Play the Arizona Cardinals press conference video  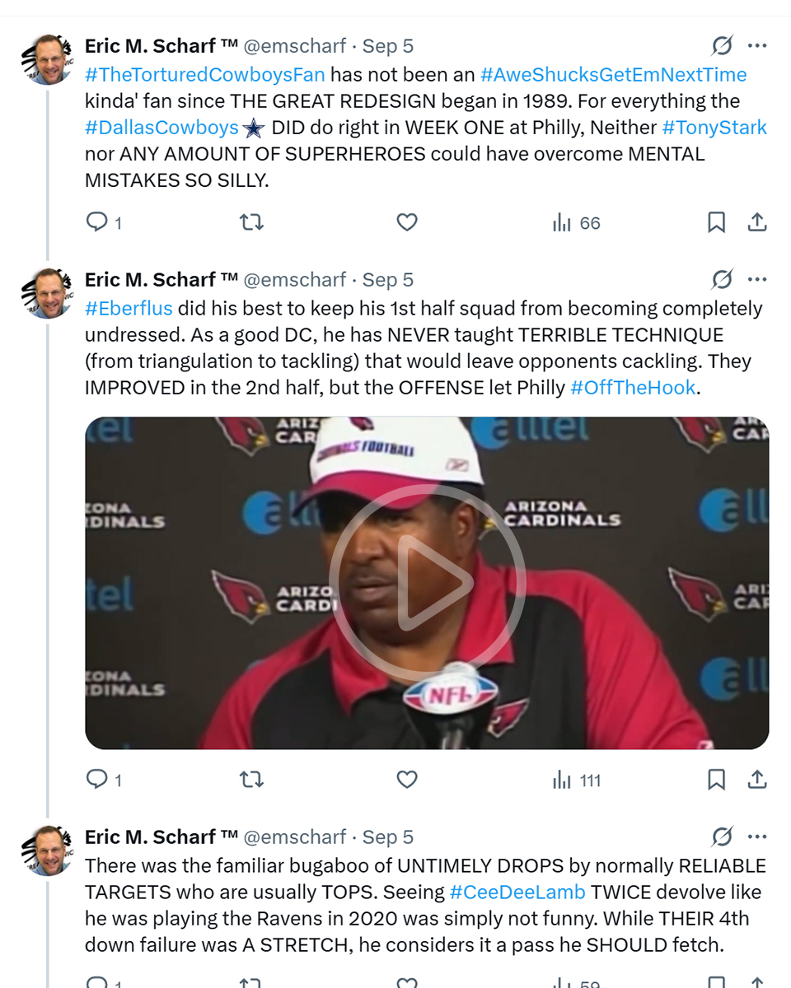[427, 583]
